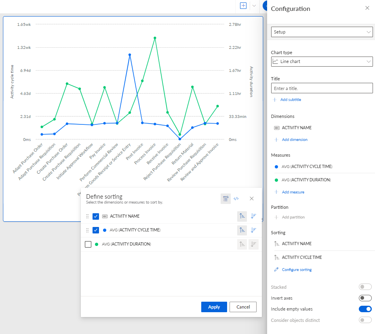Viewport: 375px width, 334px height.
Task: Click the Activity cycle time axis title
Action: [12, 82]
